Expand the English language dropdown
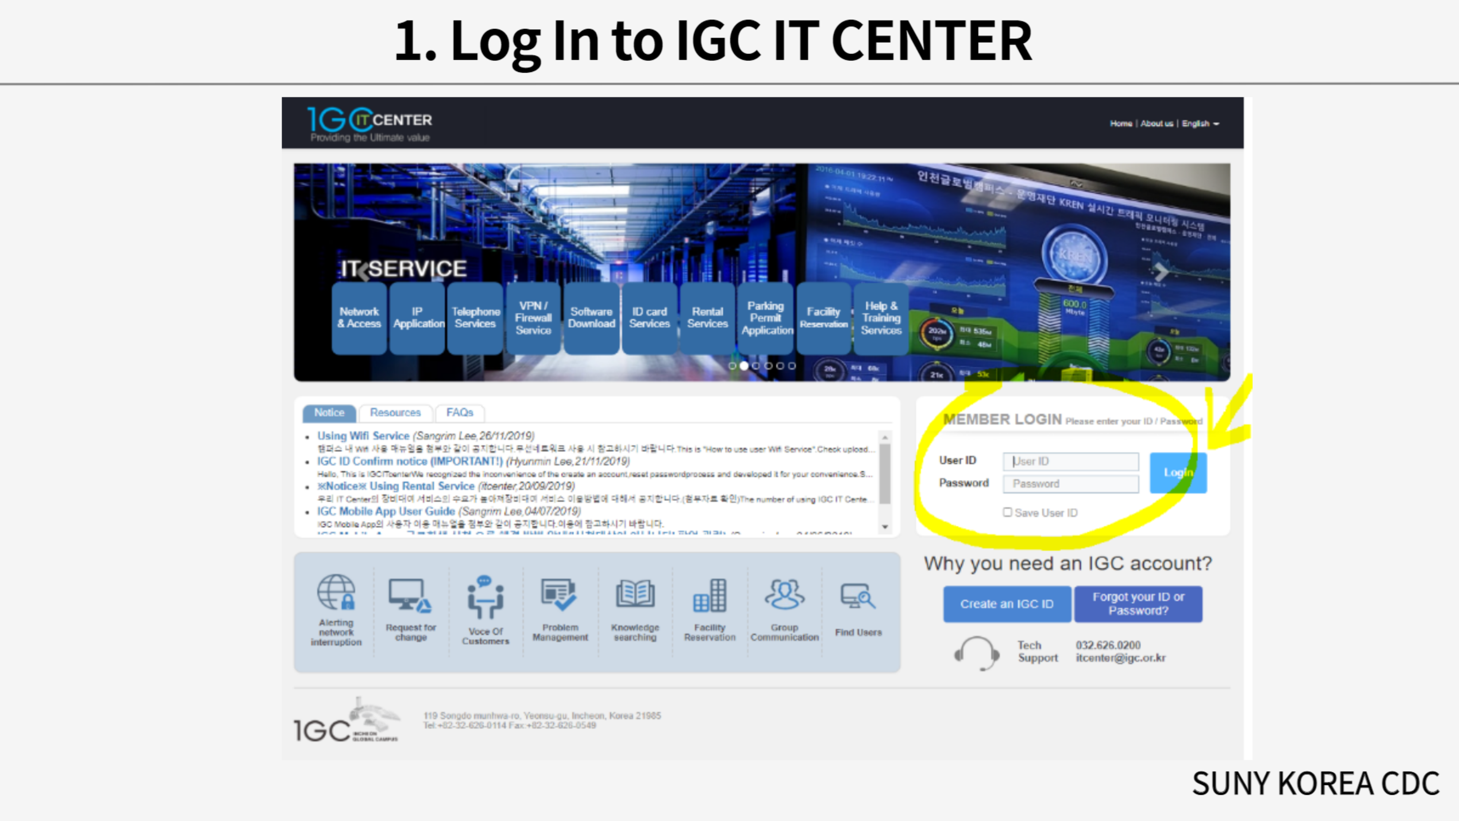This screenshot has height=821, width=1459. pos(1200,124)
